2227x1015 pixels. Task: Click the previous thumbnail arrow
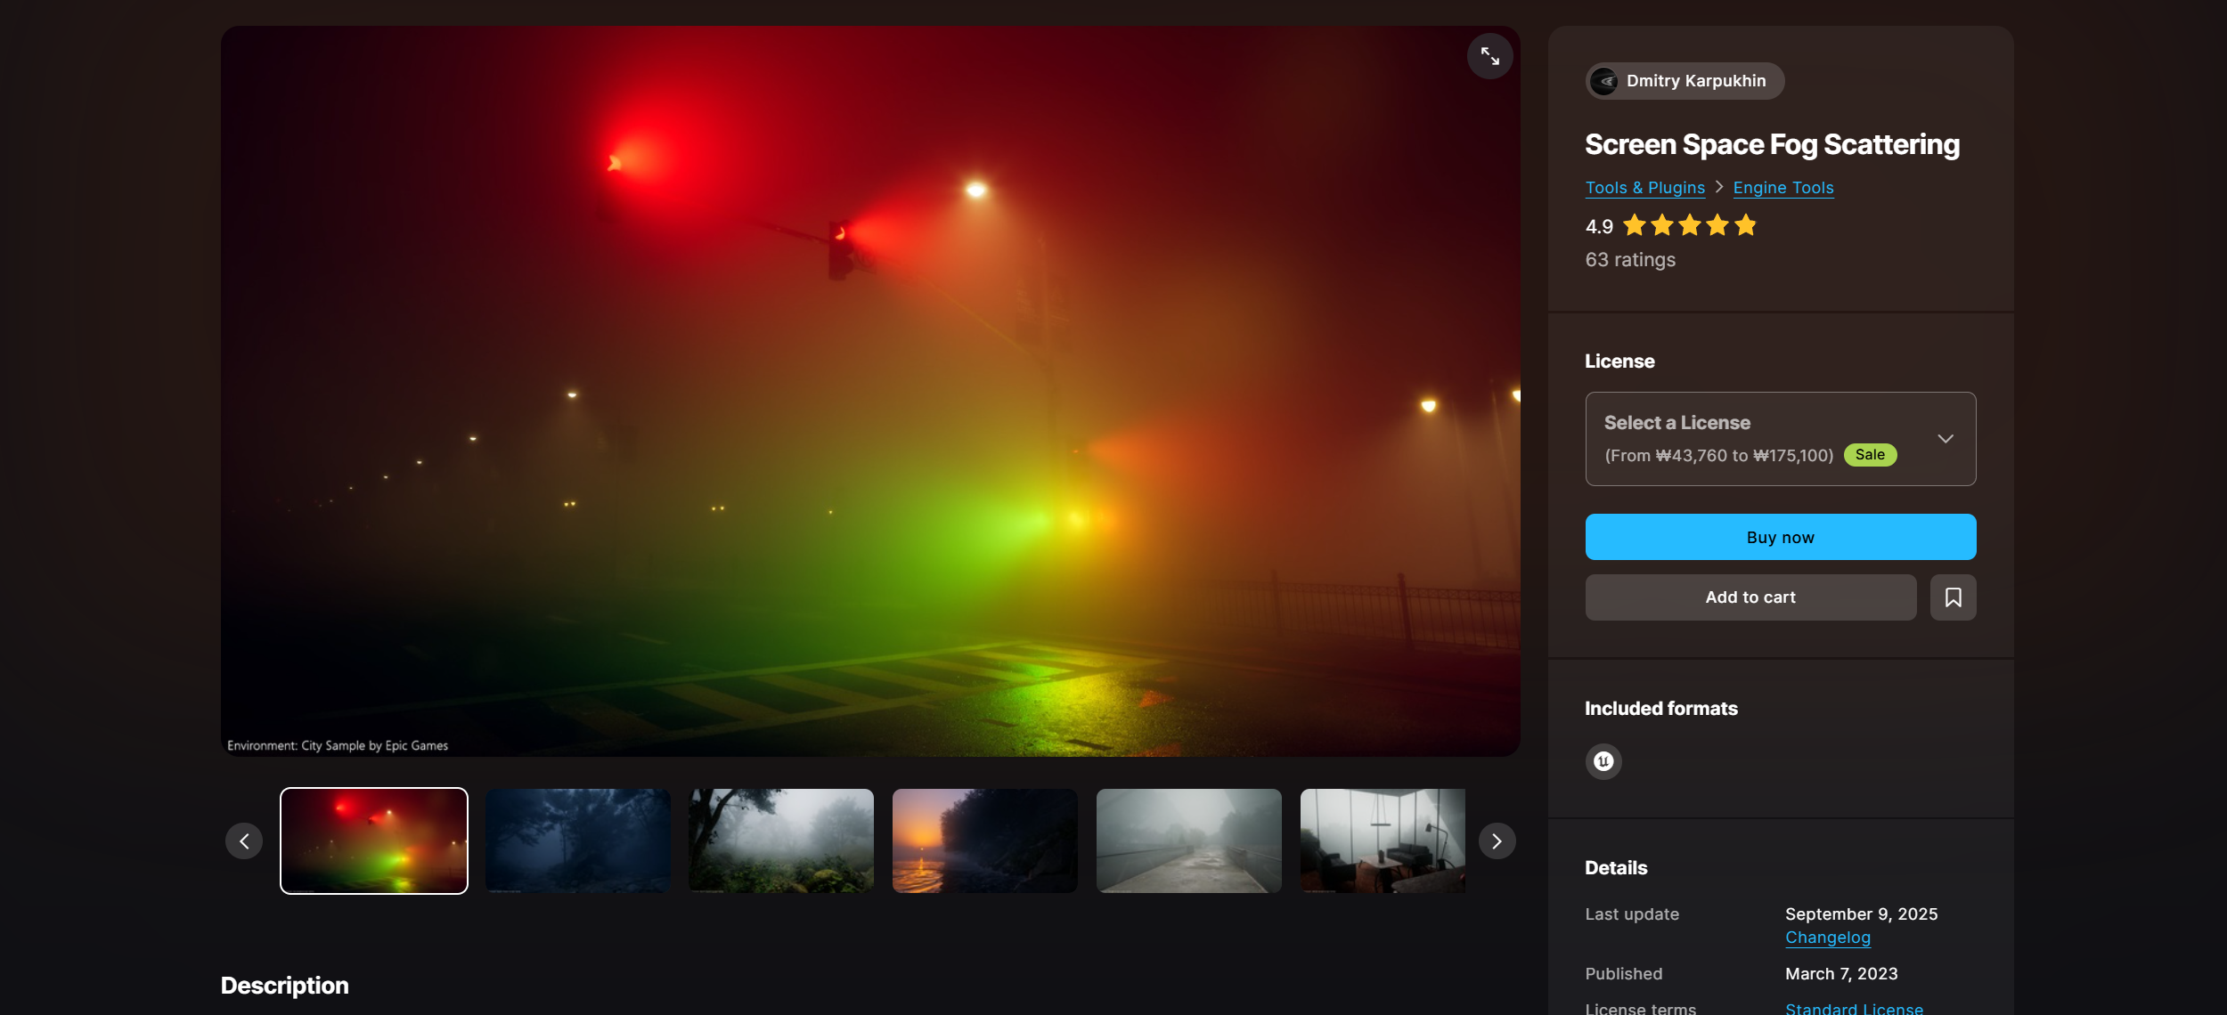pyautogui.click(x=244, y=840)
